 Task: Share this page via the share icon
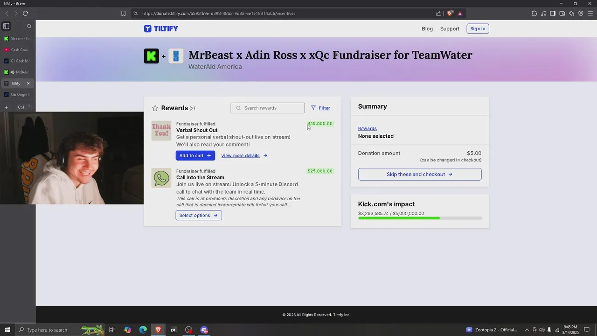point(438,14)
